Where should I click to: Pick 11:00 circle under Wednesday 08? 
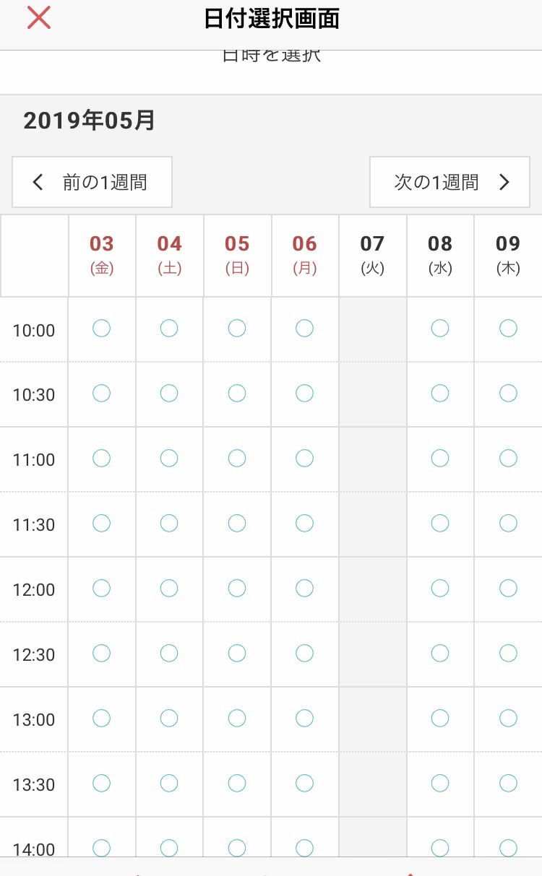pyautogui.click(x=440, y=459)
